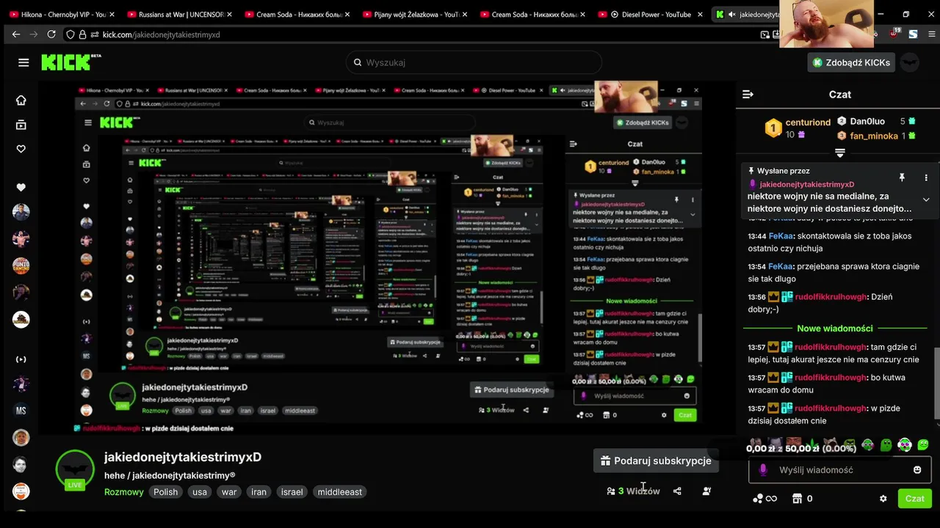Open the Following heart outline icon in sidebar

[21, 149]
